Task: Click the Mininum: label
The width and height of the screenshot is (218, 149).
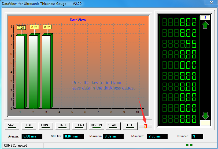Action: pyautogui.click(x=137, y=136)
